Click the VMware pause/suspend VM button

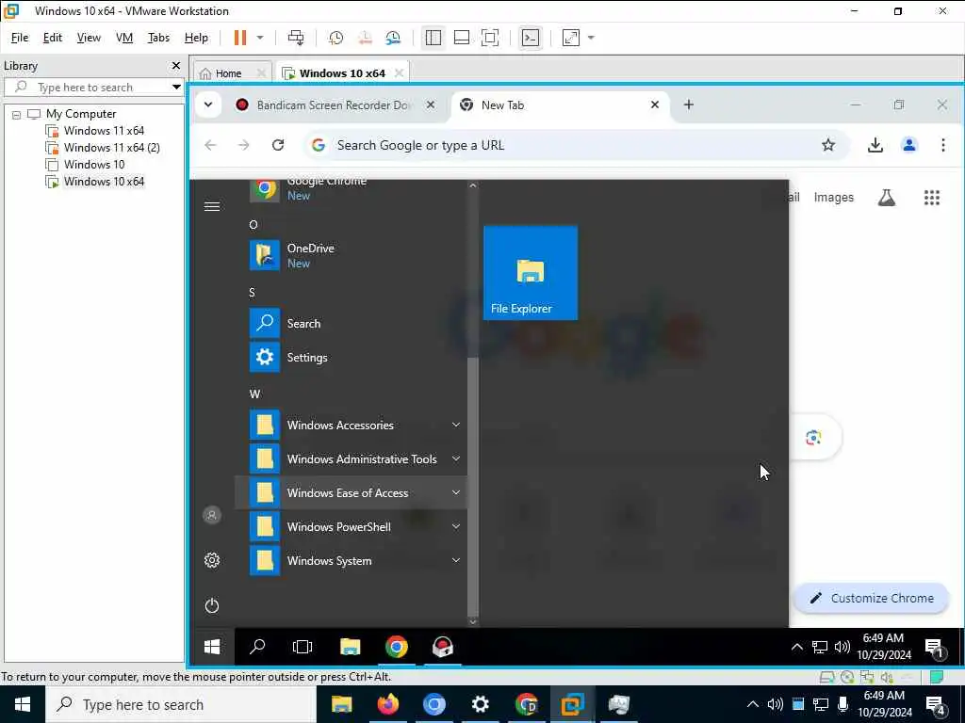pos(240,38)
